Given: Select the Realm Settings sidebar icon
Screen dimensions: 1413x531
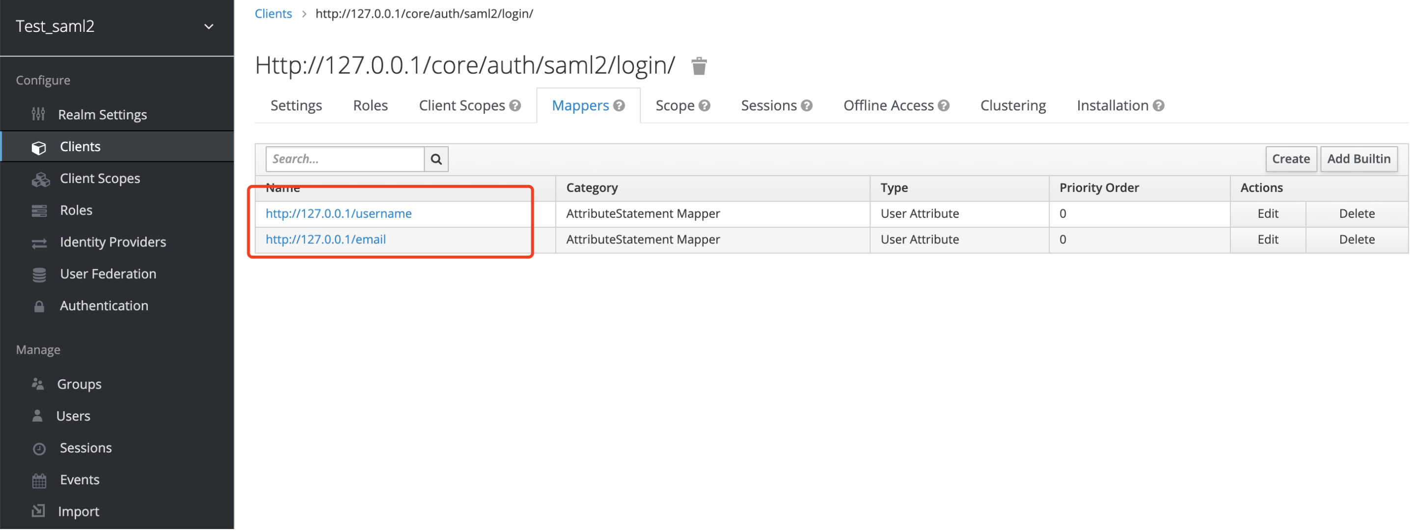Looking at the screenshot, I should (38, 114).
